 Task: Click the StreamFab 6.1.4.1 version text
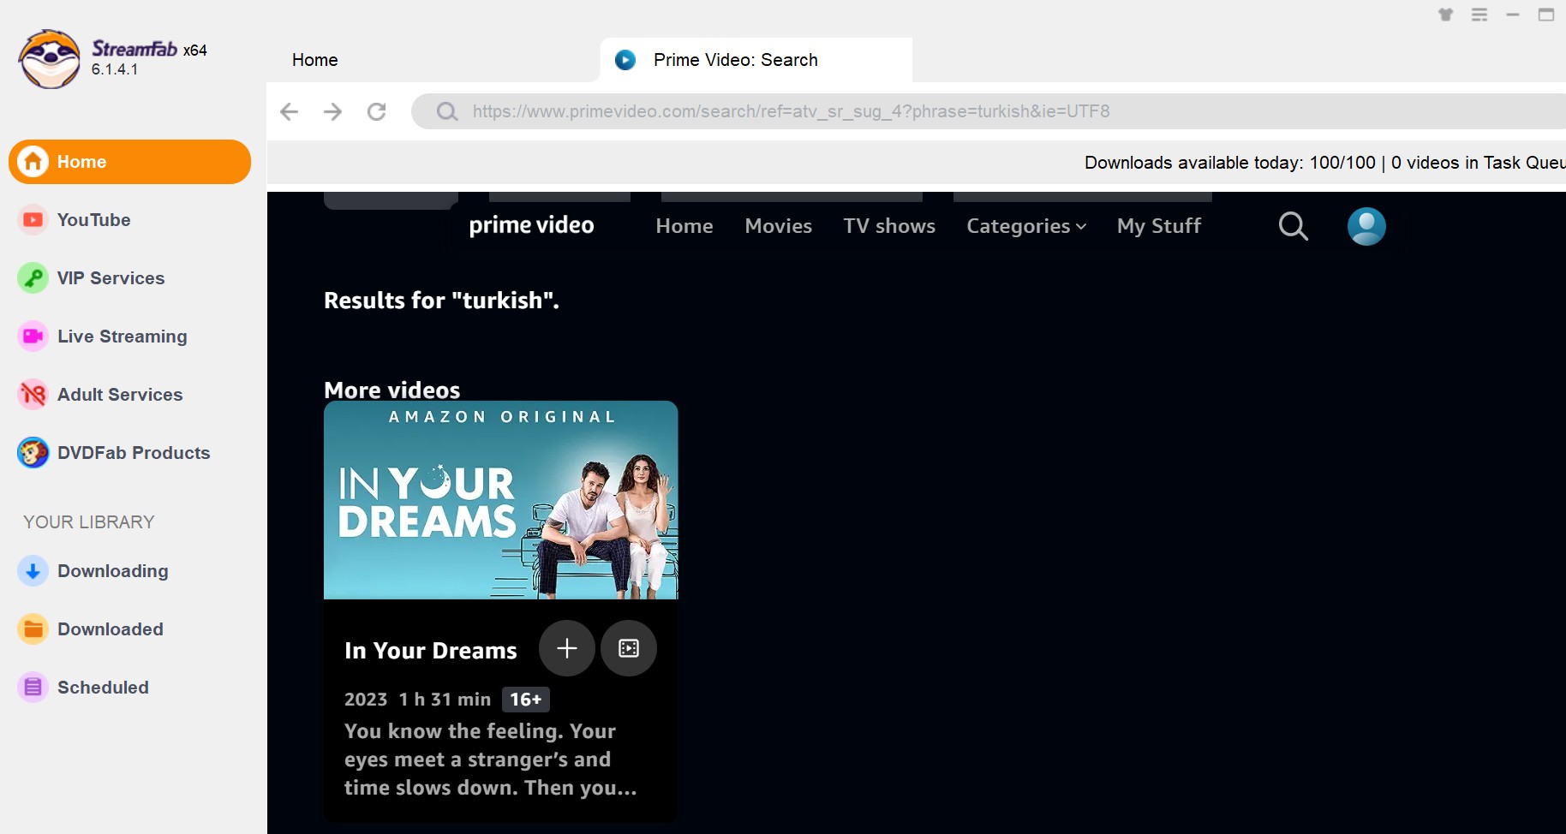[115, 69]
